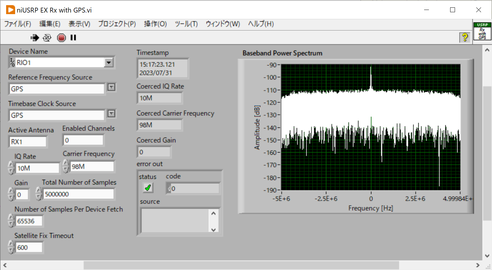Click vertical scrollbar down arrow
This screenshot has width=492, height=270.
(487, 256)
